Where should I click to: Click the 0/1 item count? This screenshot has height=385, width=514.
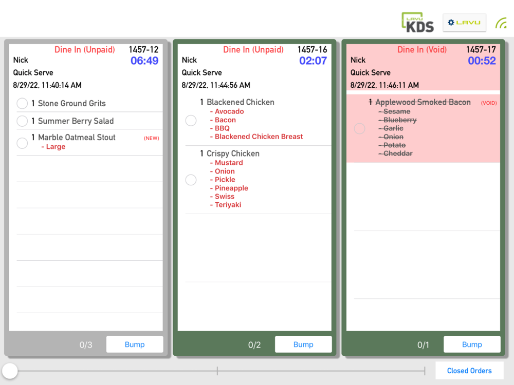pyautogui.click(x=423, y=345)
